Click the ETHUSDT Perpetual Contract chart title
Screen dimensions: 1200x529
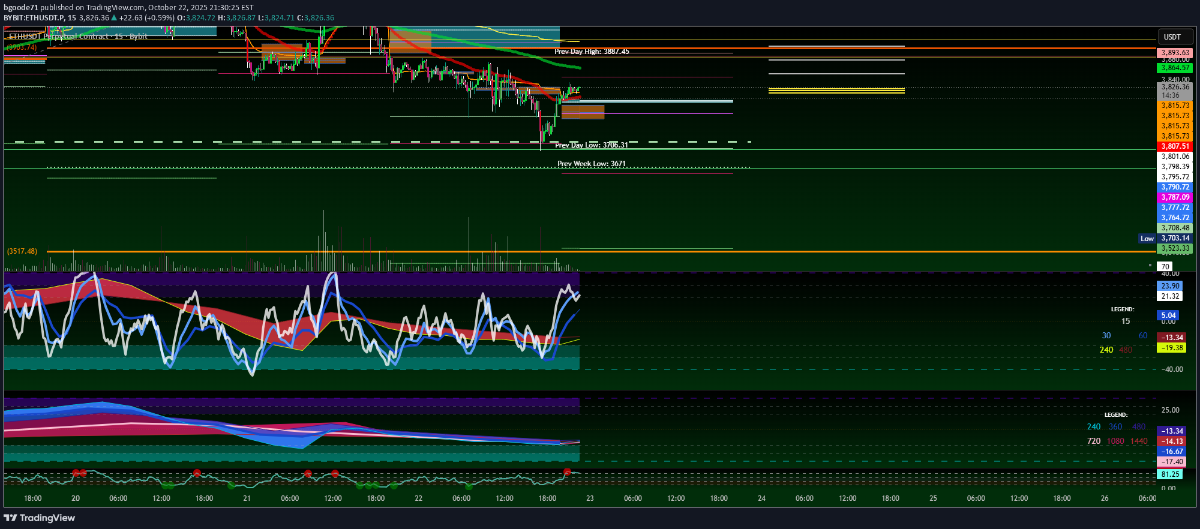tap(78, 37)
